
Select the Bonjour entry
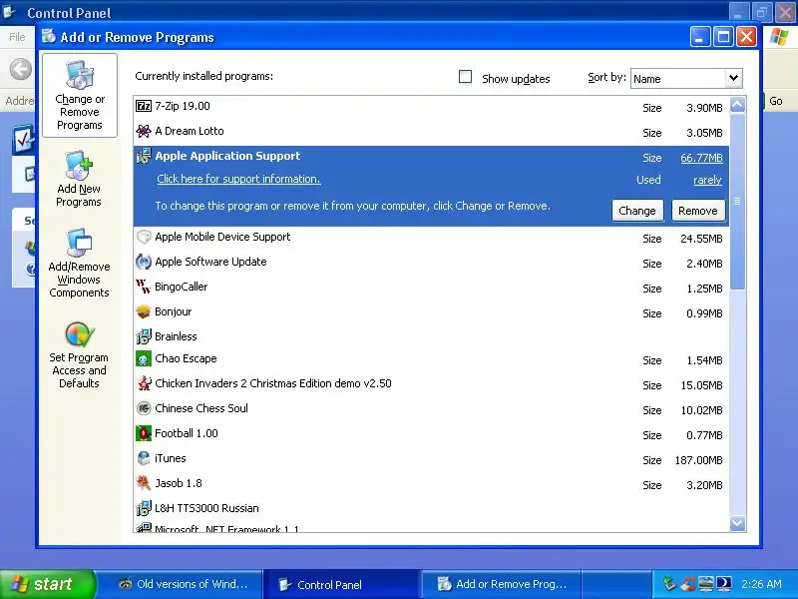point(431,312)
